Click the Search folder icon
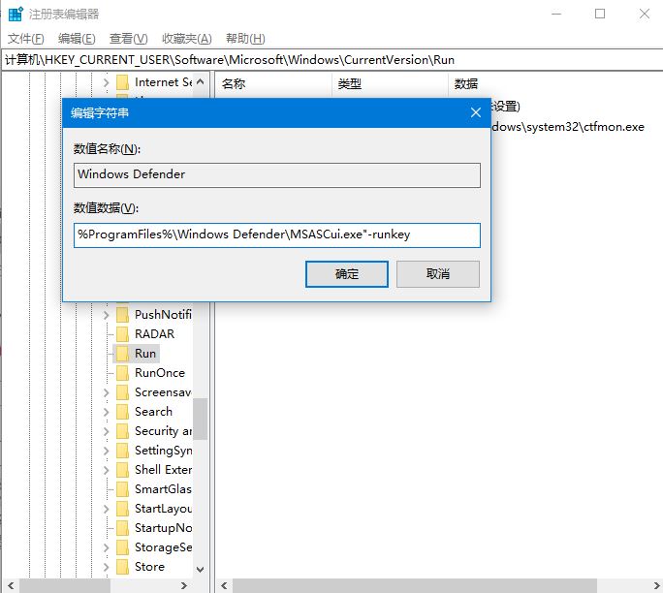 tap(123, 412)
